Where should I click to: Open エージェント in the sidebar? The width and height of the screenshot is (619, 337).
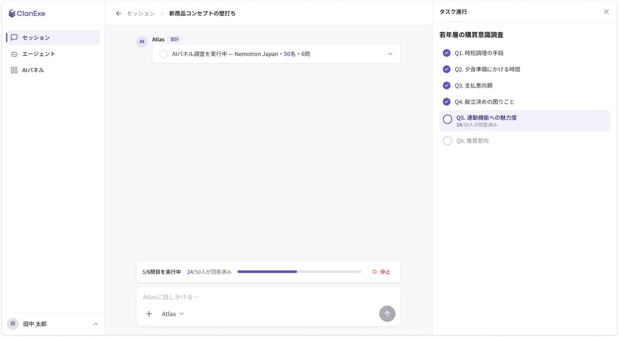pyautogui.click(x=53, y=54)
